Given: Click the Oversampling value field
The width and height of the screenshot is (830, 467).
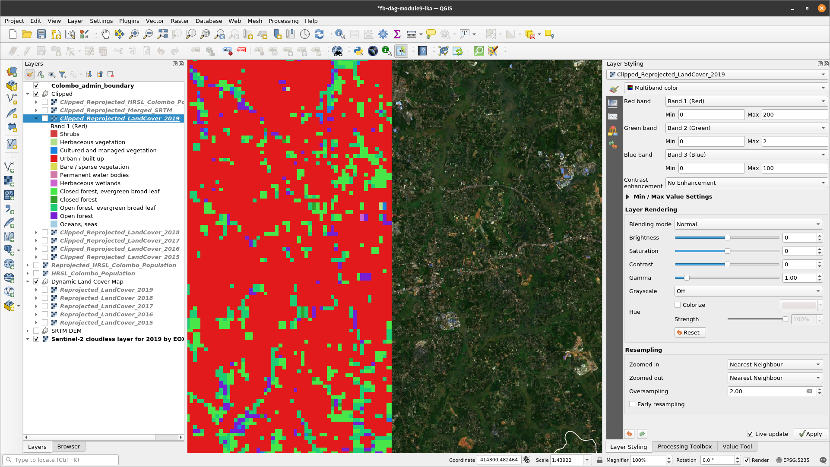Looking at the screenshot, I should click(x=771, y=391).
